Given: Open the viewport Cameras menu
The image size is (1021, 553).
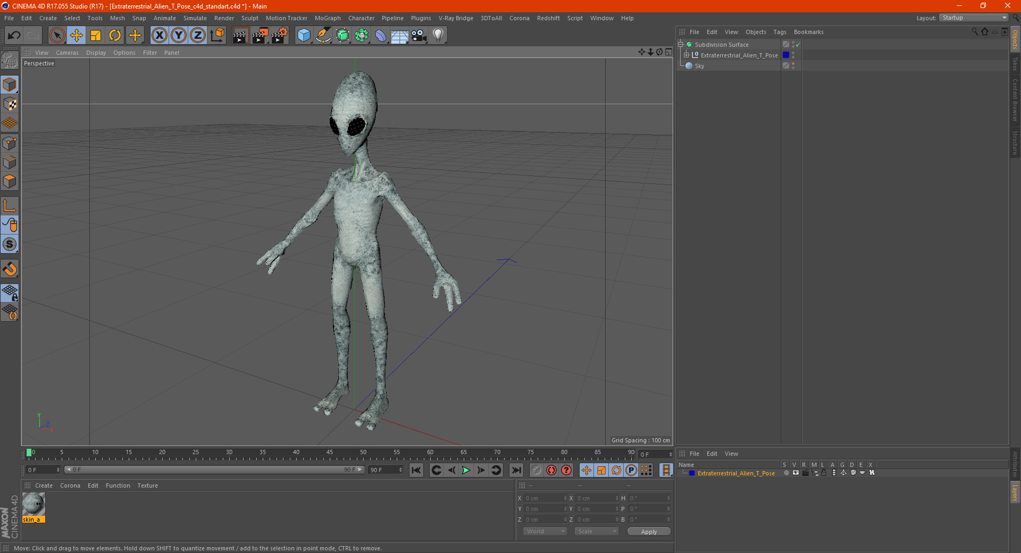Looking at the screenshot, I should point(67,53).
